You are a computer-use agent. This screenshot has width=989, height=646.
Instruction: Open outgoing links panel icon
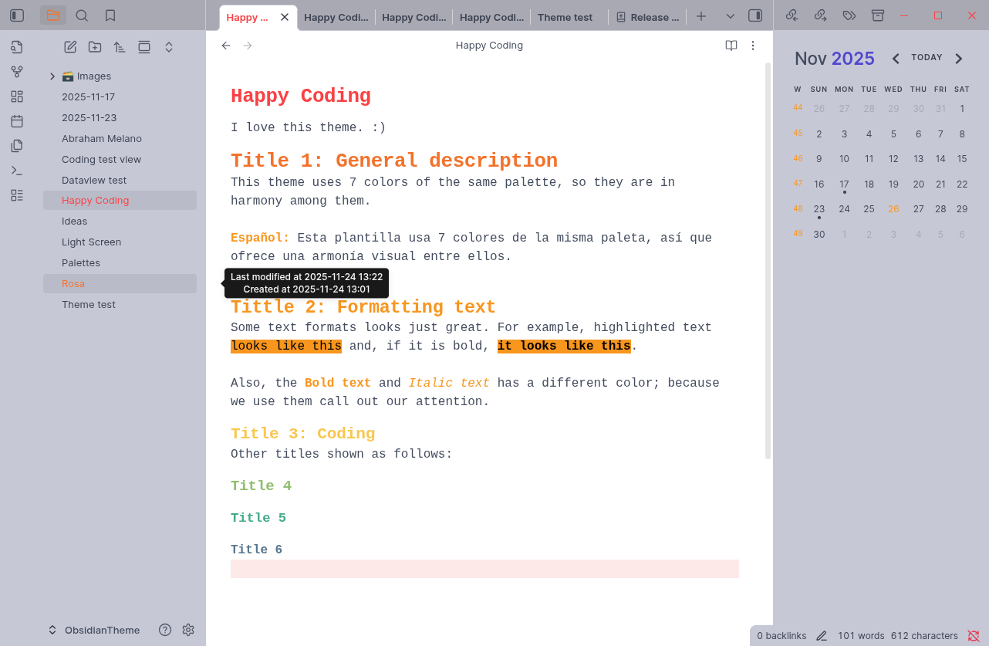820,15
